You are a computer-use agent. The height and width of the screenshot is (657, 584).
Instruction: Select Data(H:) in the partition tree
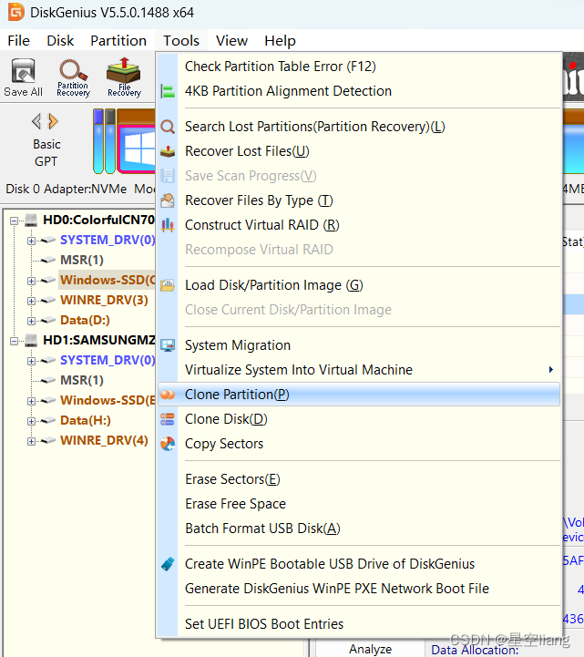pyautogui.click(x=86, y=420)
